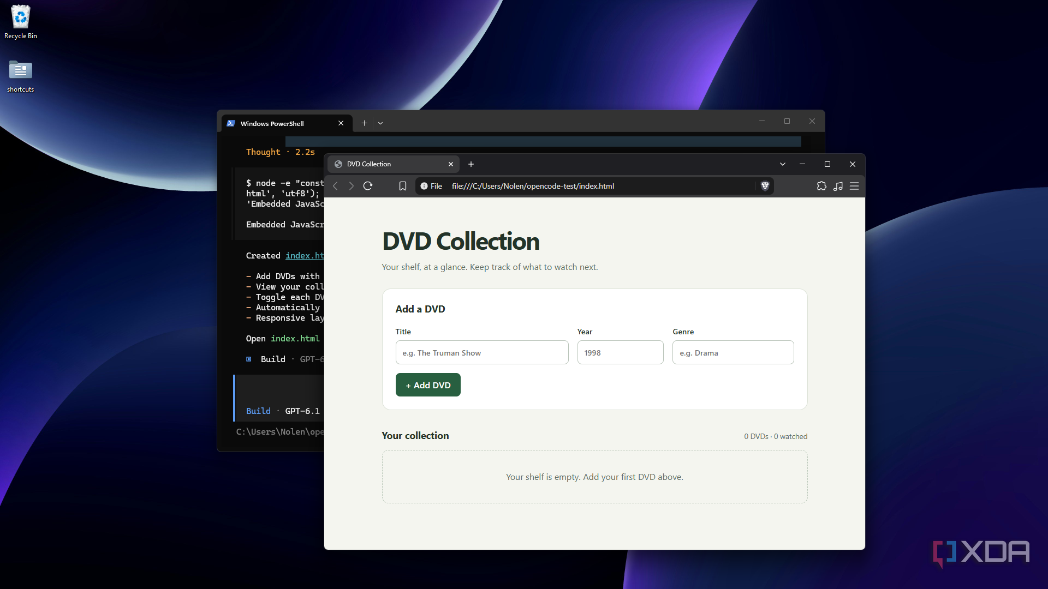Viewport: 1048px width, 589px height.
Task: Add a new PowerShell tab
Action: (x=364, y=123)
